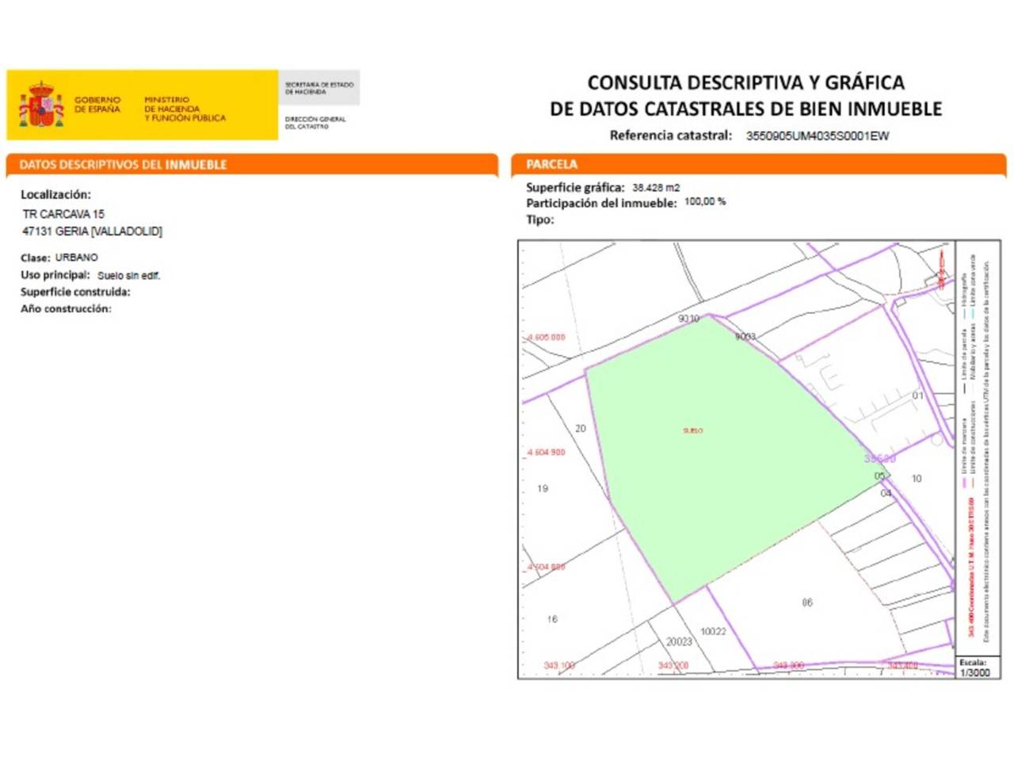Click the 'CONSULTA DESCRIPTIVA Y GRÁFICA' title line
This screenshot has height=761, width=1014.
[745, 82]
